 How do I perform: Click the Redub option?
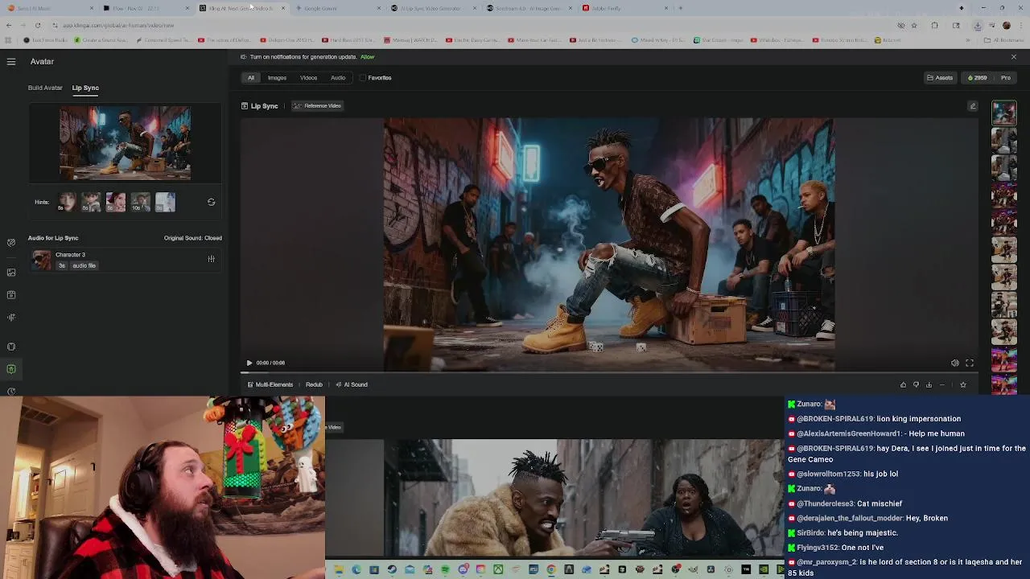pos(314,384)
